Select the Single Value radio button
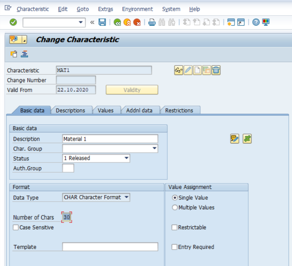 (175, 198)
